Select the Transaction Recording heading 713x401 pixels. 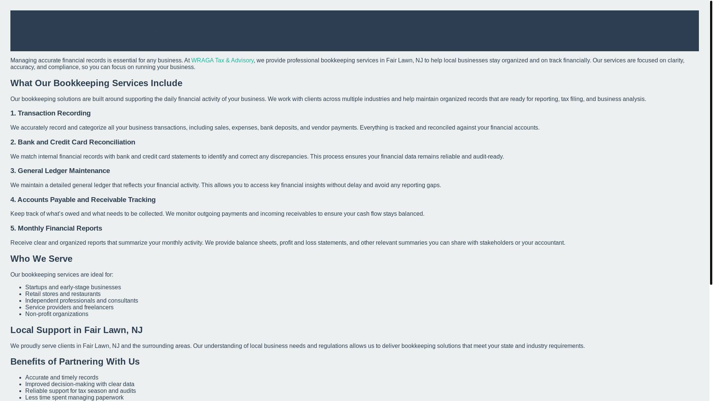(x=51, y=113)
